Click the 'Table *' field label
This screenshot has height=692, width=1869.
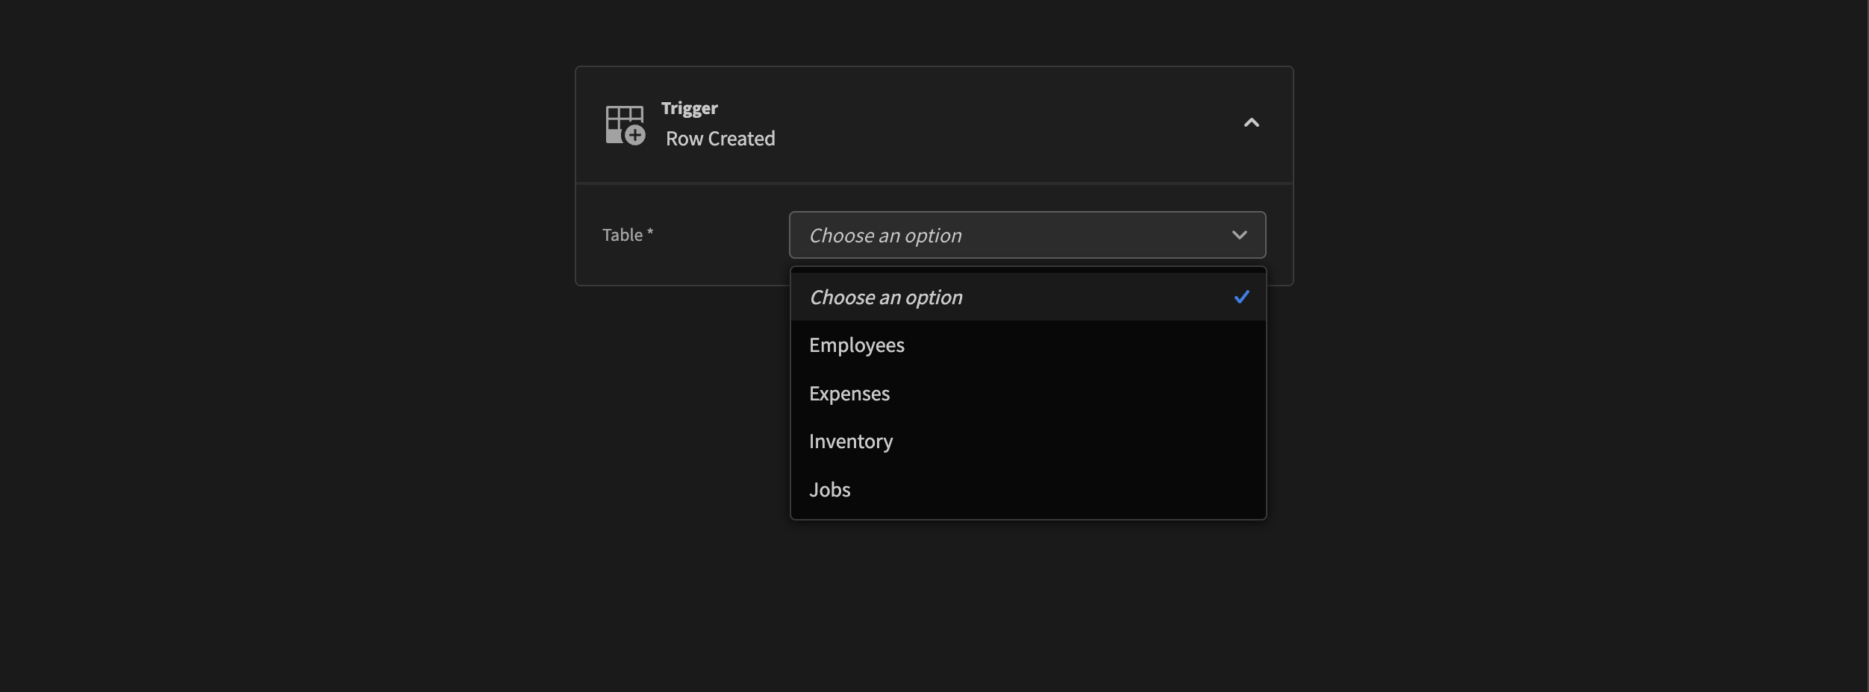click(x=628, y=235)
